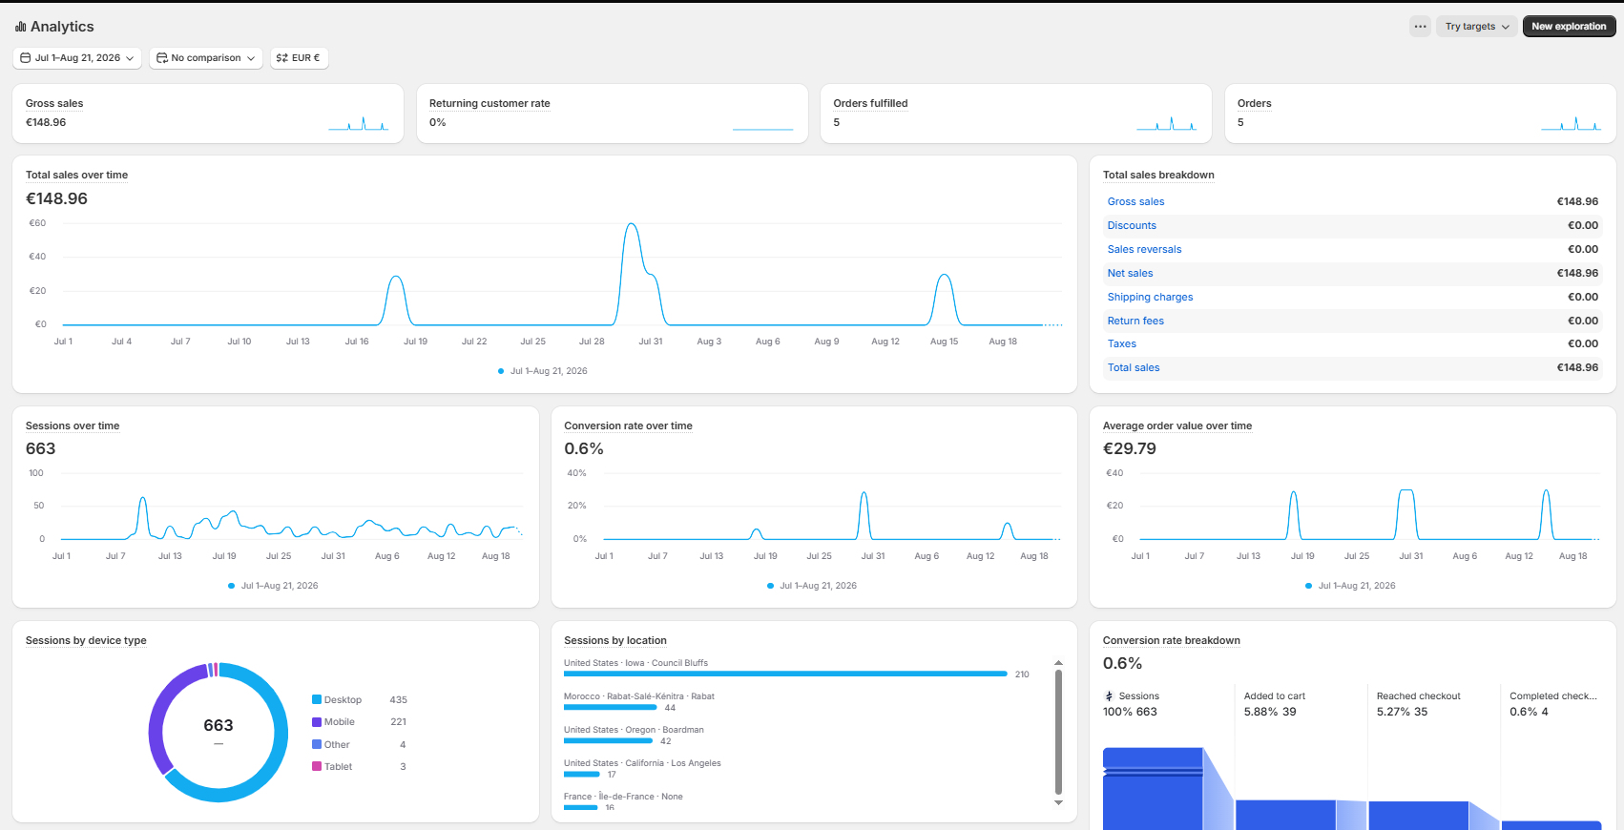Open the No comparison dropdown
The height and width of the screenshot is (830, 1624).
click(206, 58)
